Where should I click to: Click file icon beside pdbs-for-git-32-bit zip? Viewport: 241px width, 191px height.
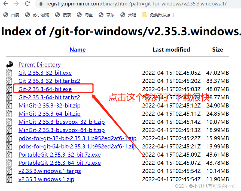click(9, 138)
